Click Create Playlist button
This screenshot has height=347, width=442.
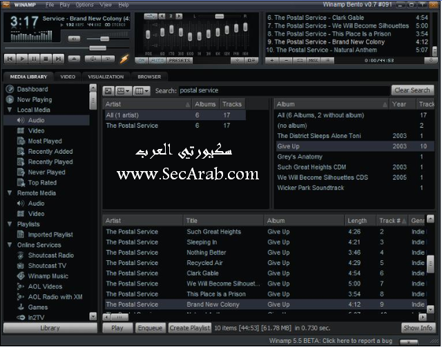tap(190, 328)
